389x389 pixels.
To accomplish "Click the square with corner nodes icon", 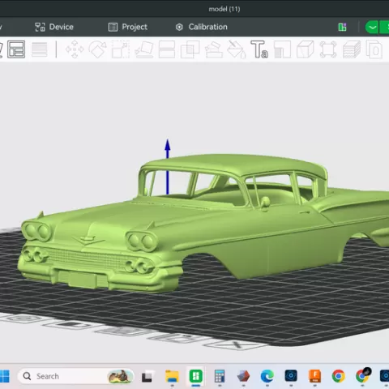I will pos(328,49).
